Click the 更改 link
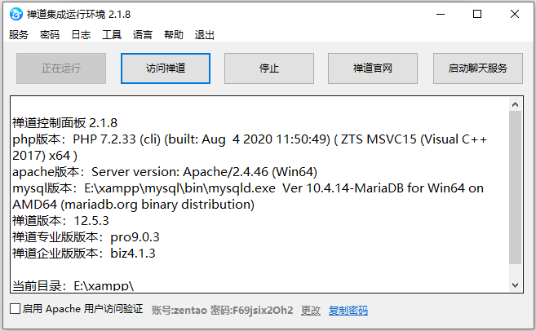536x331 pixels. [x=311, y=310]
